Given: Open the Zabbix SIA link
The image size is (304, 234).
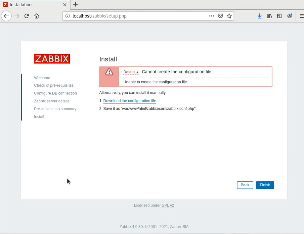Looking at the screenshot, I should [179, 227].
